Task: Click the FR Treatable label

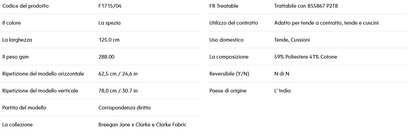Action: pos(224,6)
